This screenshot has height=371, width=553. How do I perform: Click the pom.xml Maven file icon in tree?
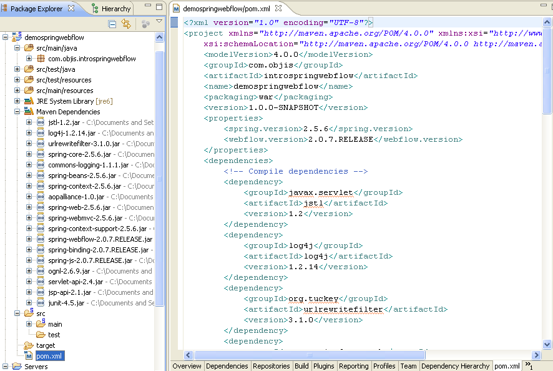(x=29, y=355)
